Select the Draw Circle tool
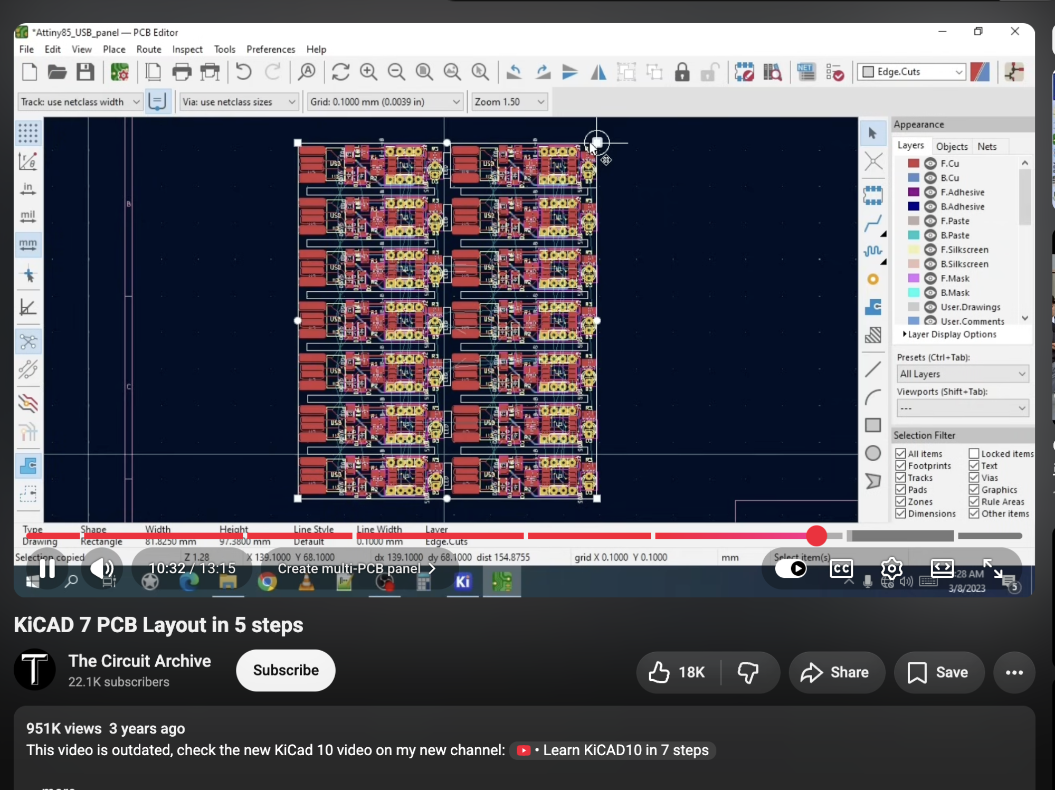 (x=873, y=453)
